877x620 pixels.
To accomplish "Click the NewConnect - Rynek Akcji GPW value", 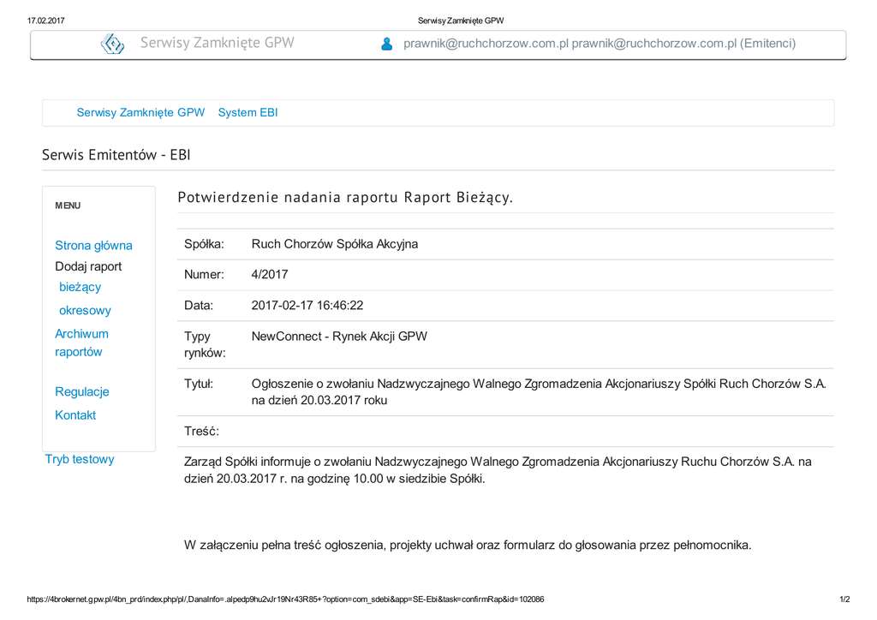I will [338, 337].
